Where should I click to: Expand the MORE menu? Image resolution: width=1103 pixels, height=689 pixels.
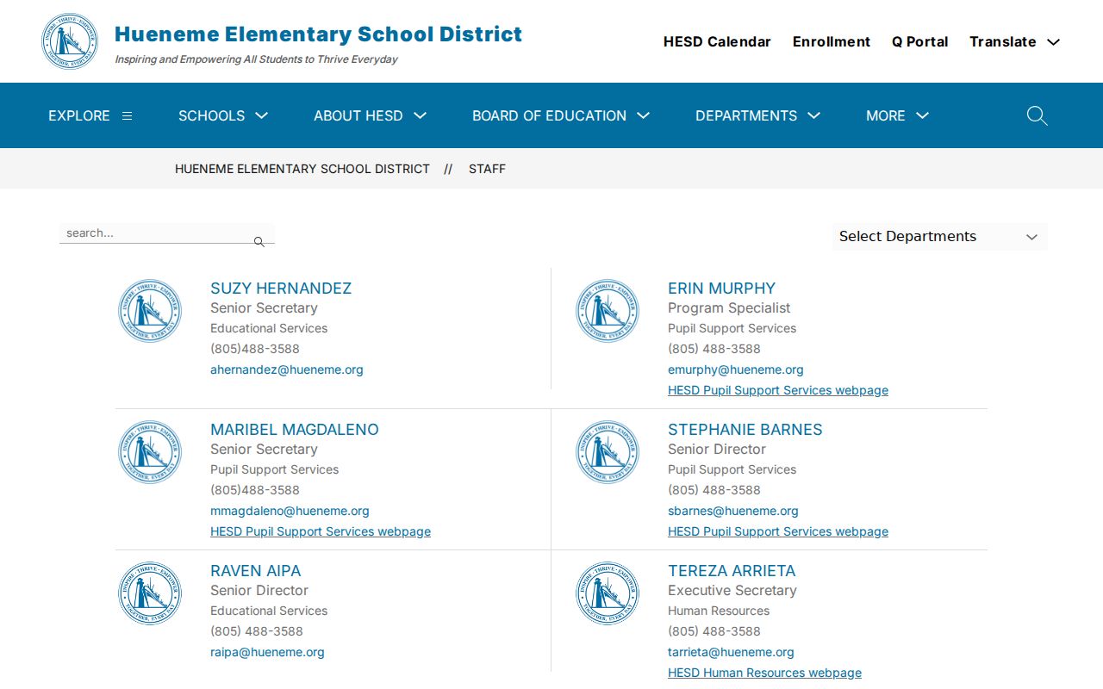pos(897,115)
